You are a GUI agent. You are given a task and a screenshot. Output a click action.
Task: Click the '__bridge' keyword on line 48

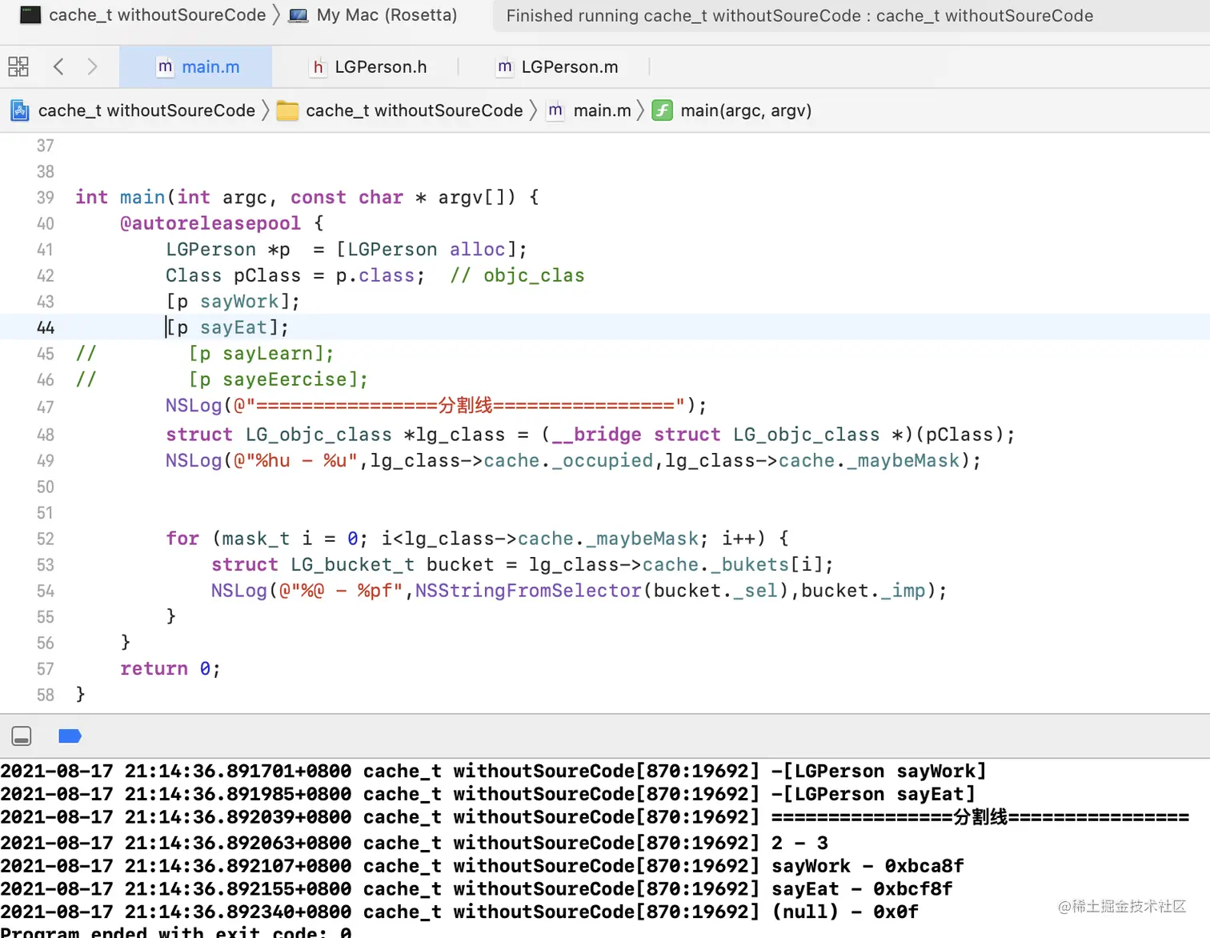pyautogui.click(x=596, y=435)
